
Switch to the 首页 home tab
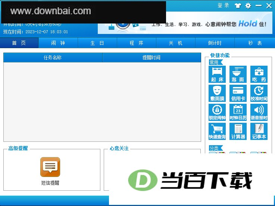coord(19,43)
